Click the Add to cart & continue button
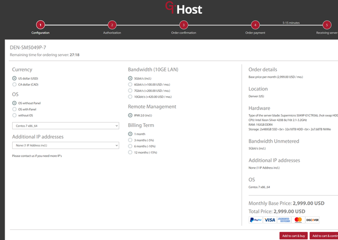The width and height of the screenshot is (338, 240). tap(324, 236)
